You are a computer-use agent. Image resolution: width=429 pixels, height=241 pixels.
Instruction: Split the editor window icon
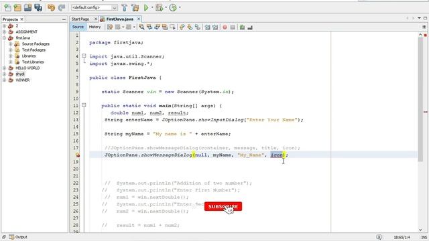[424, 27]
